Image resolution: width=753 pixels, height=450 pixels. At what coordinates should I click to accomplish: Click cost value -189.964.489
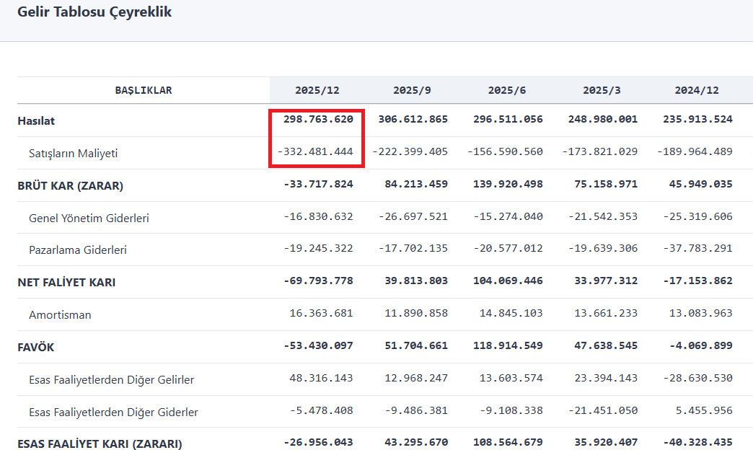tap(695, 151)
